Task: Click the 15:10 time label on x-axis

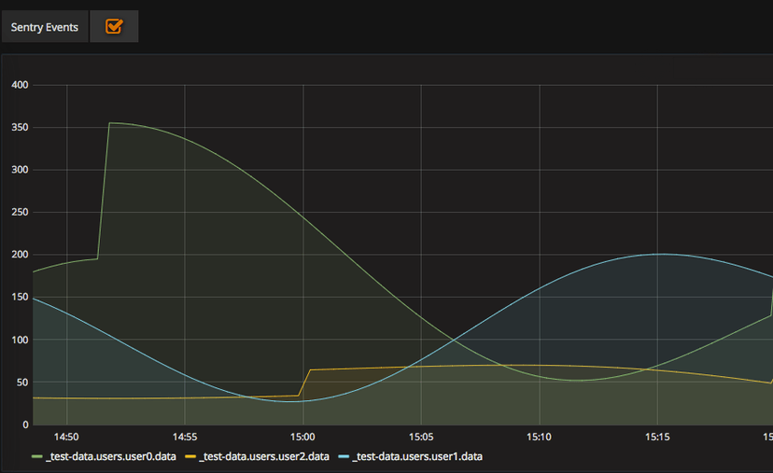Action: (x=539, y=437)
